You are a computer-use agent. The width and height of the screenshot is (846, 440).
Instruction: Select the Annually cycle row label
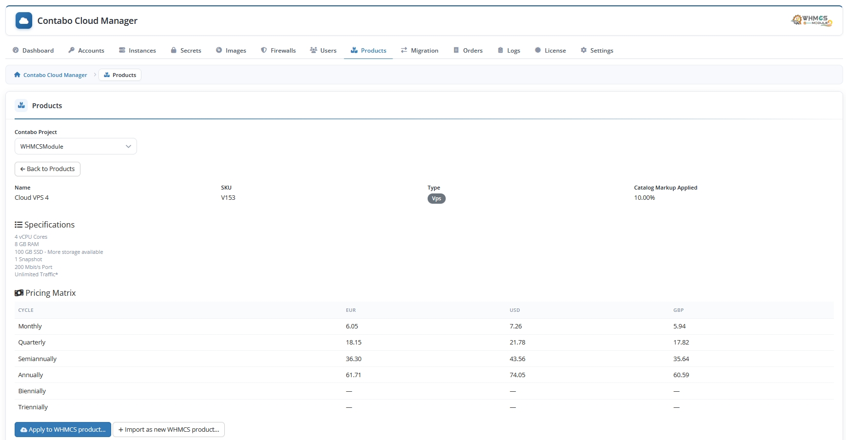[x=30, y=375]
